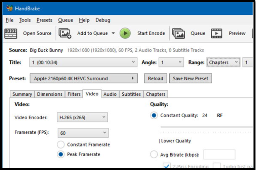Click the Open Source clapperboard icon

click(x=11, y=33)
